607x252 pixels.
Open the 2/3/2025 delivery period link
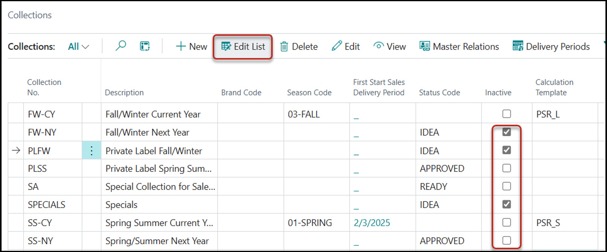[x=372, y=223]
